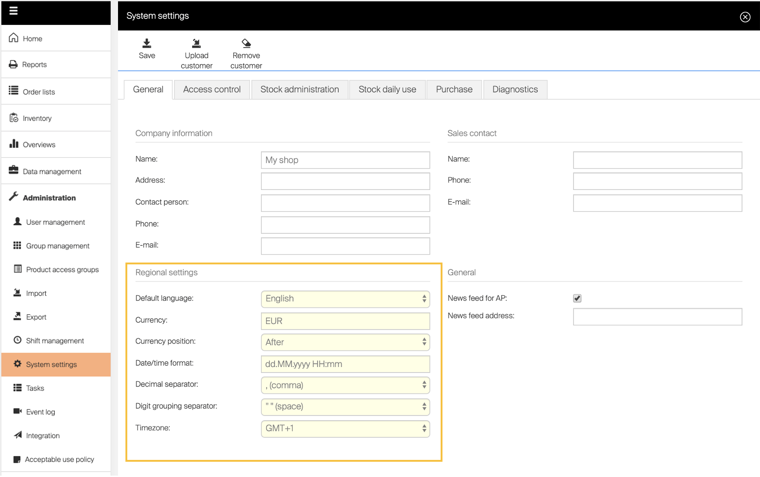Open the hamburger menu icon

13,11
